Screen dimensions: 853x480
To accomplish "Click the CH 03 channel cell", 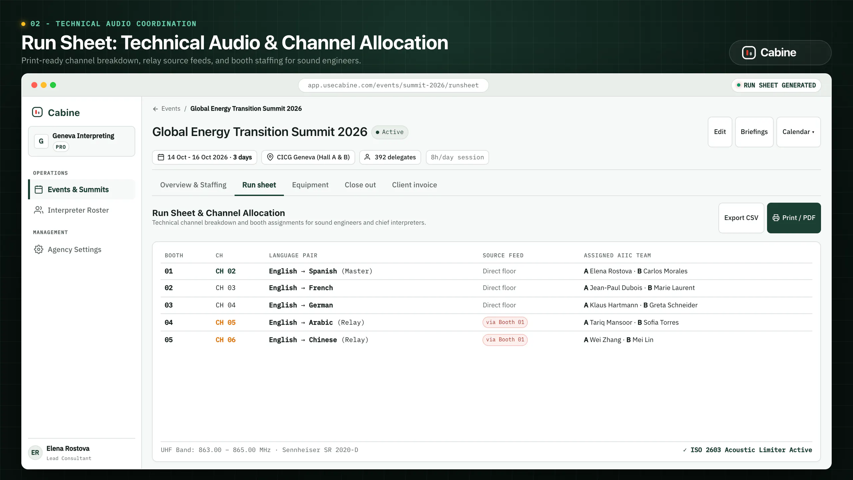I will pos(225,288).
